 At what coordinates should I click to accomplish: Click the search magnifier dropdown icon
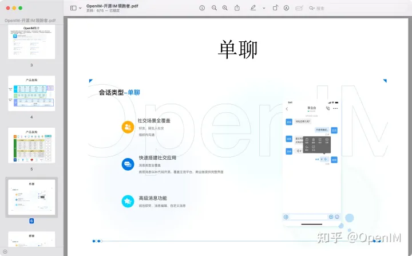[x=312, y=8]
